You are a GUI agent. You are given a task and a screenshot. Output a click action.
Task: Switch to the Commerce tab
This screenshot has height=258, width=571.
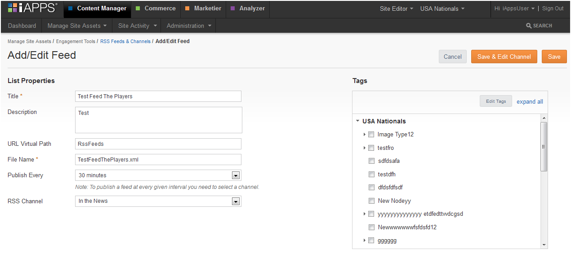[156, 9]
